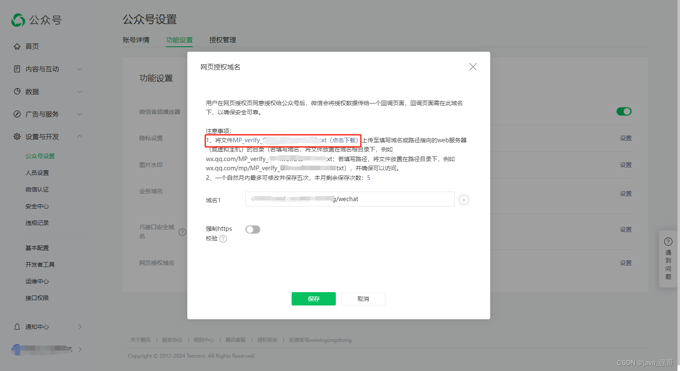Click 反馈官号weixingongzhong footer link
The width and height of the screenshot is (680, 371).
pyautogui.click(x=320, y=340)
